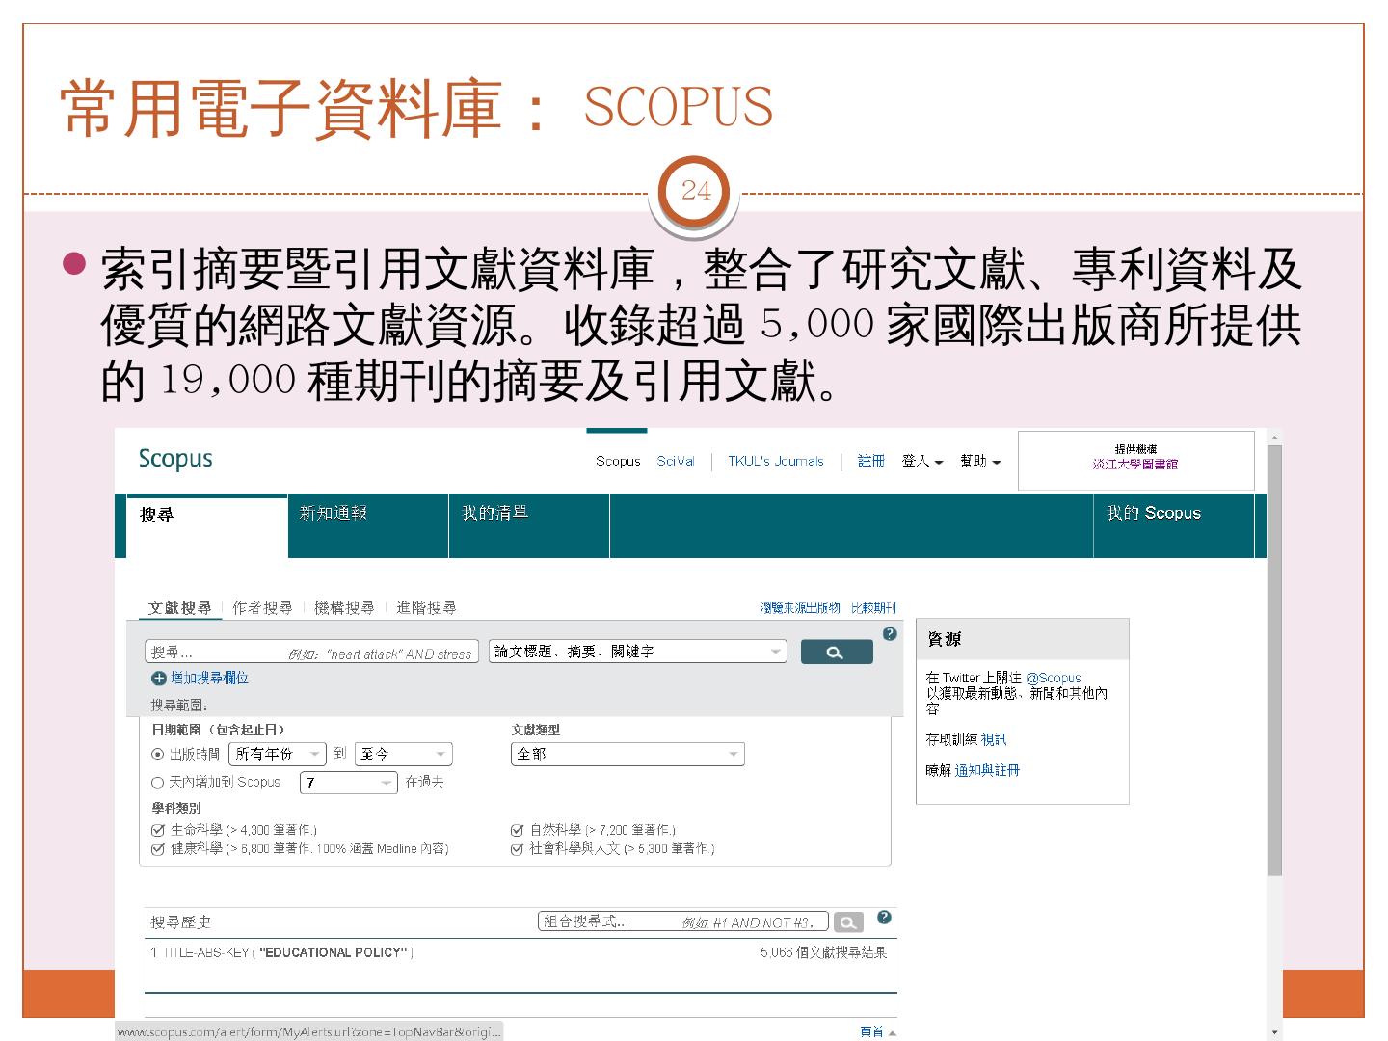Expand the 幫助 menu

click(x=980, y=462)
